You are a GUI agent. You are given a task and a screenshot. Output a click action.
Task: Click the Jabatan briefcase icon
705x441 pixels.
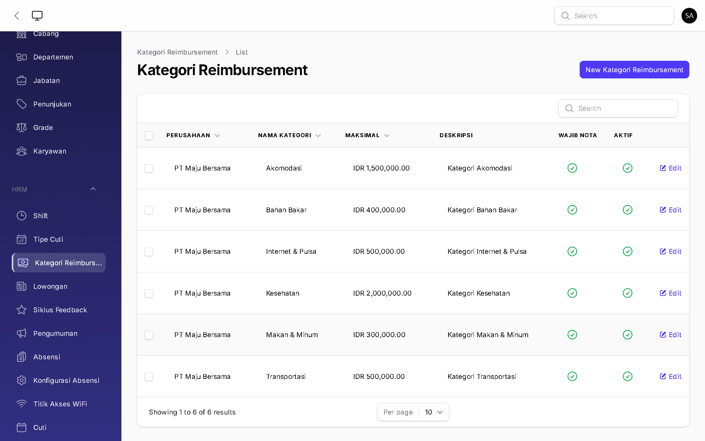pyautogui.click(x=22, y=81)
